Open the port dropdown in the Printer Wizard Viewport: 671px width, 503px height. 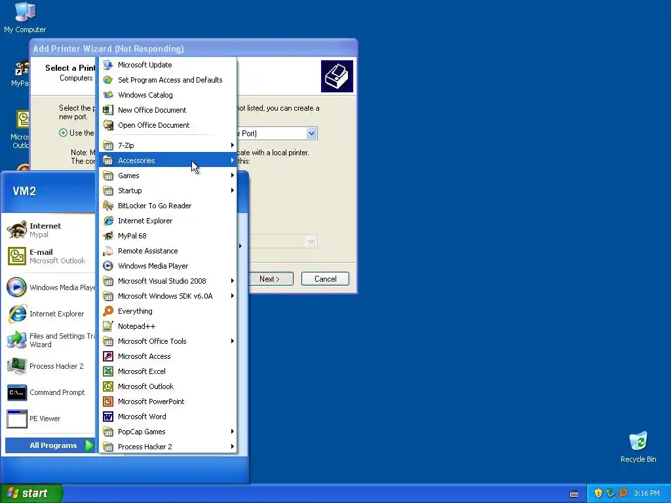(x=311, y=134)
